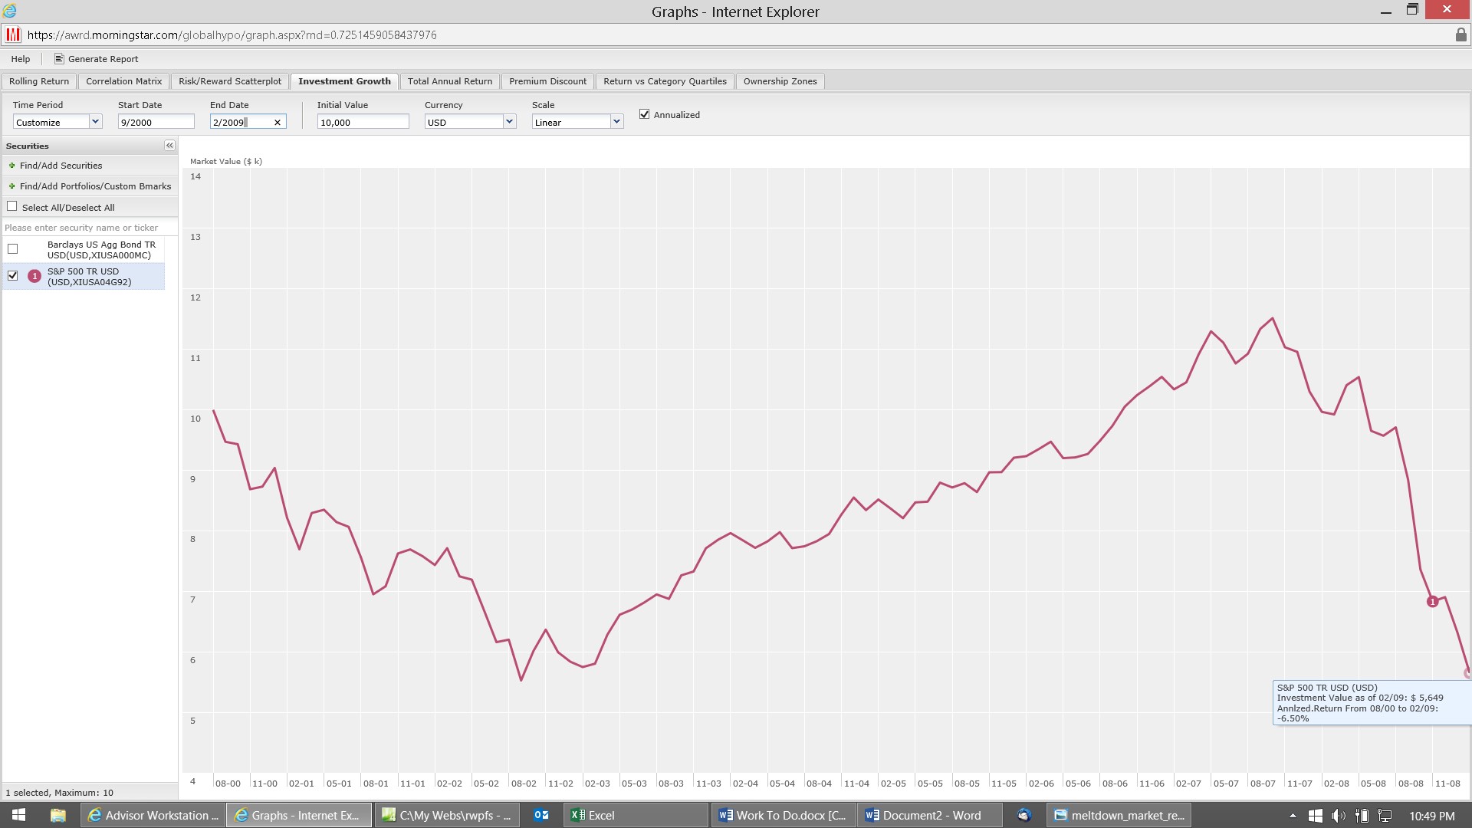
Task: Open the meltdown_market_re taskbar window
Action: (x=1119, y=815)
